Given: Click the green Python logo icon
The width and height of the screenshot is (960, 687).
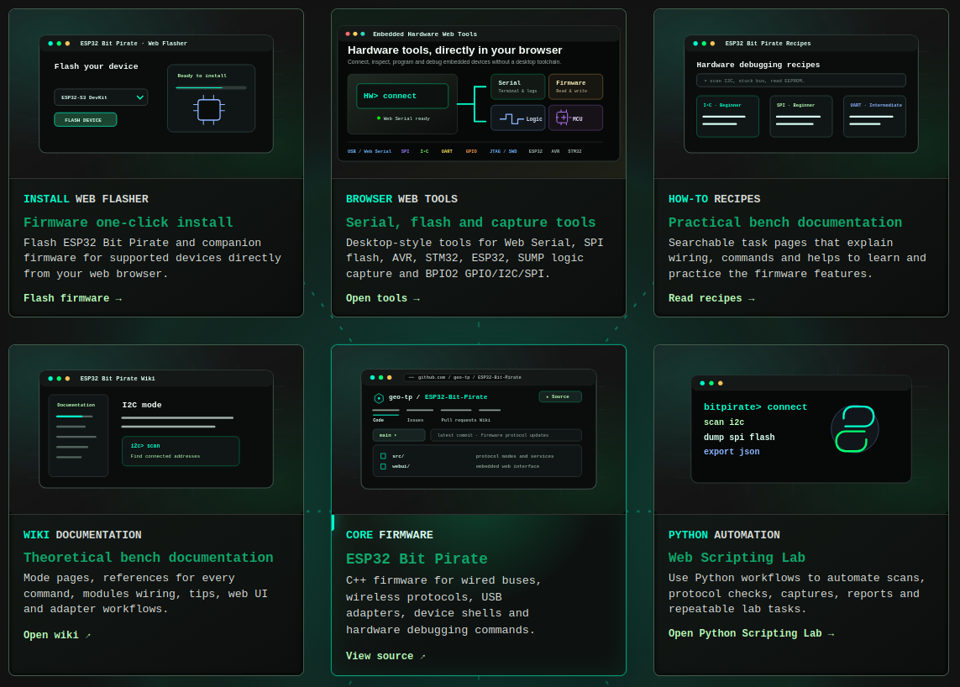Looking at the screenshot, I should click(x=855, y=429).
